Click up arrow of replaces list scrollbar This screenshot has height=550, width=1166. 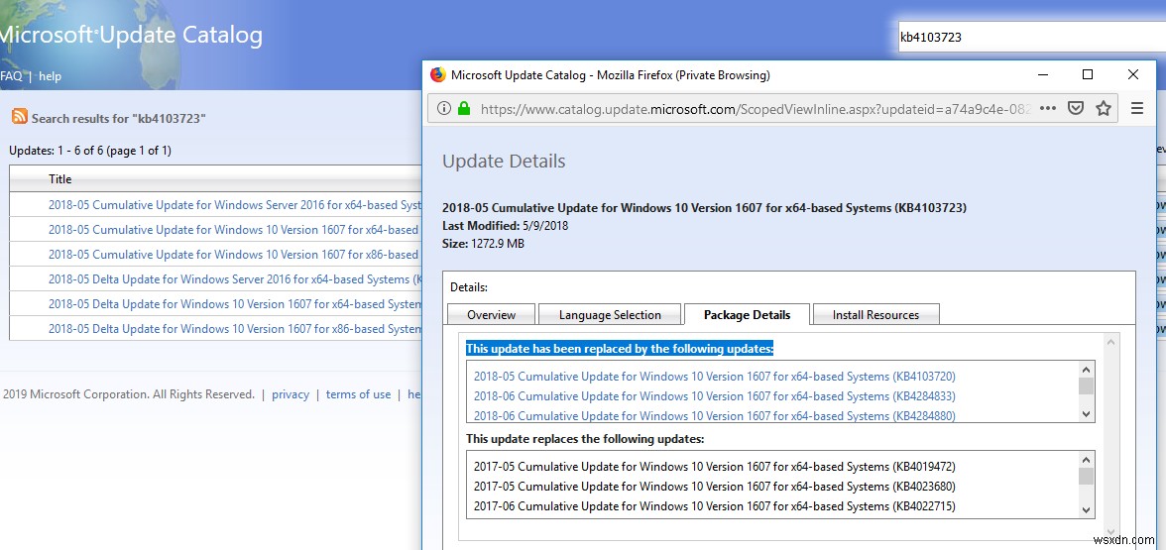tap(1087, 460)
